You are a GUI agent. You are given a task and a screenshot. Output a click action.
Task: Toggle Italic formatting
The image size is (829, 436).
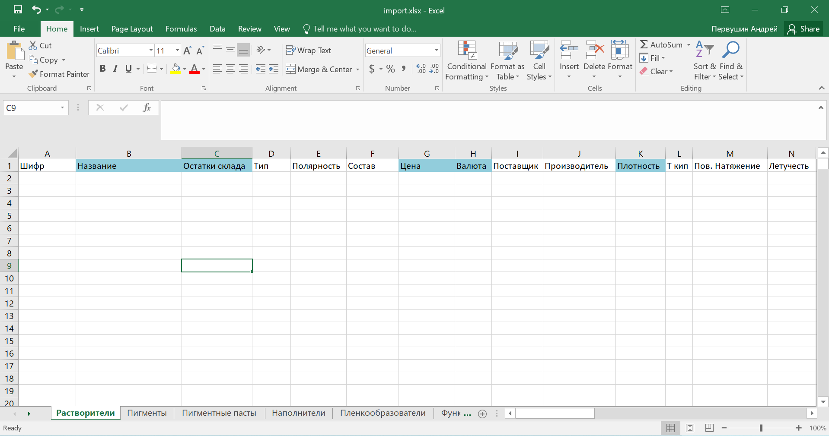pos(115,69)
